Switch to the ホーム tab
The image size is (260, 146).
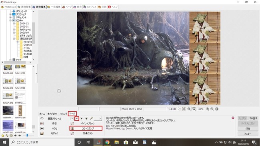[42, 114]
